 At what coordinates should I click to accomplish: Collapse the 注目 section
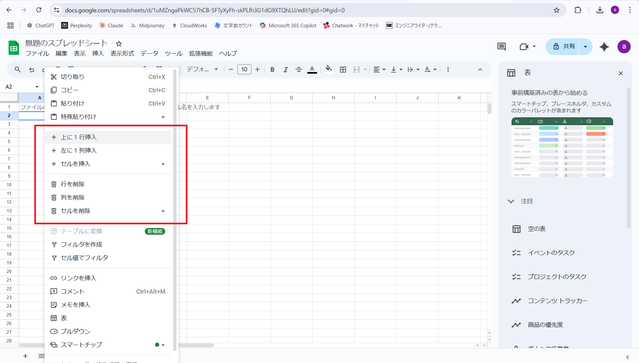point(511,201)
